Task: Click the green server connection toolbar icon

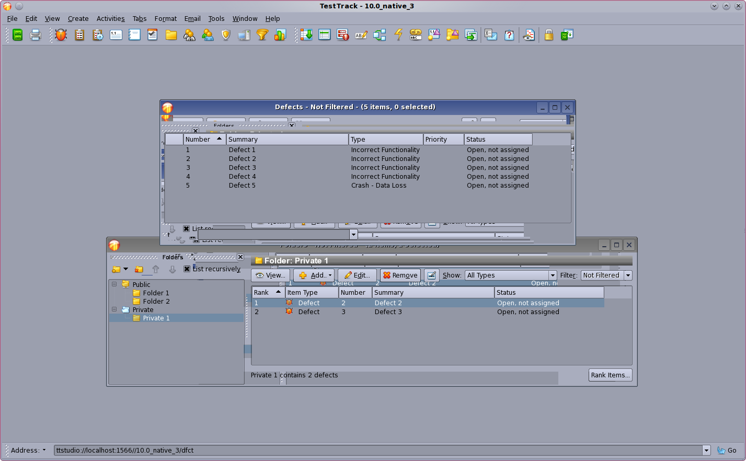Action: click(17, 35)
